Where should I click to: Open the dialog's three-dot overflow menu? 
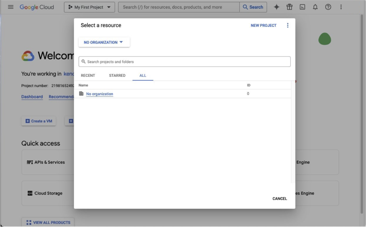[x=288, y=25]
